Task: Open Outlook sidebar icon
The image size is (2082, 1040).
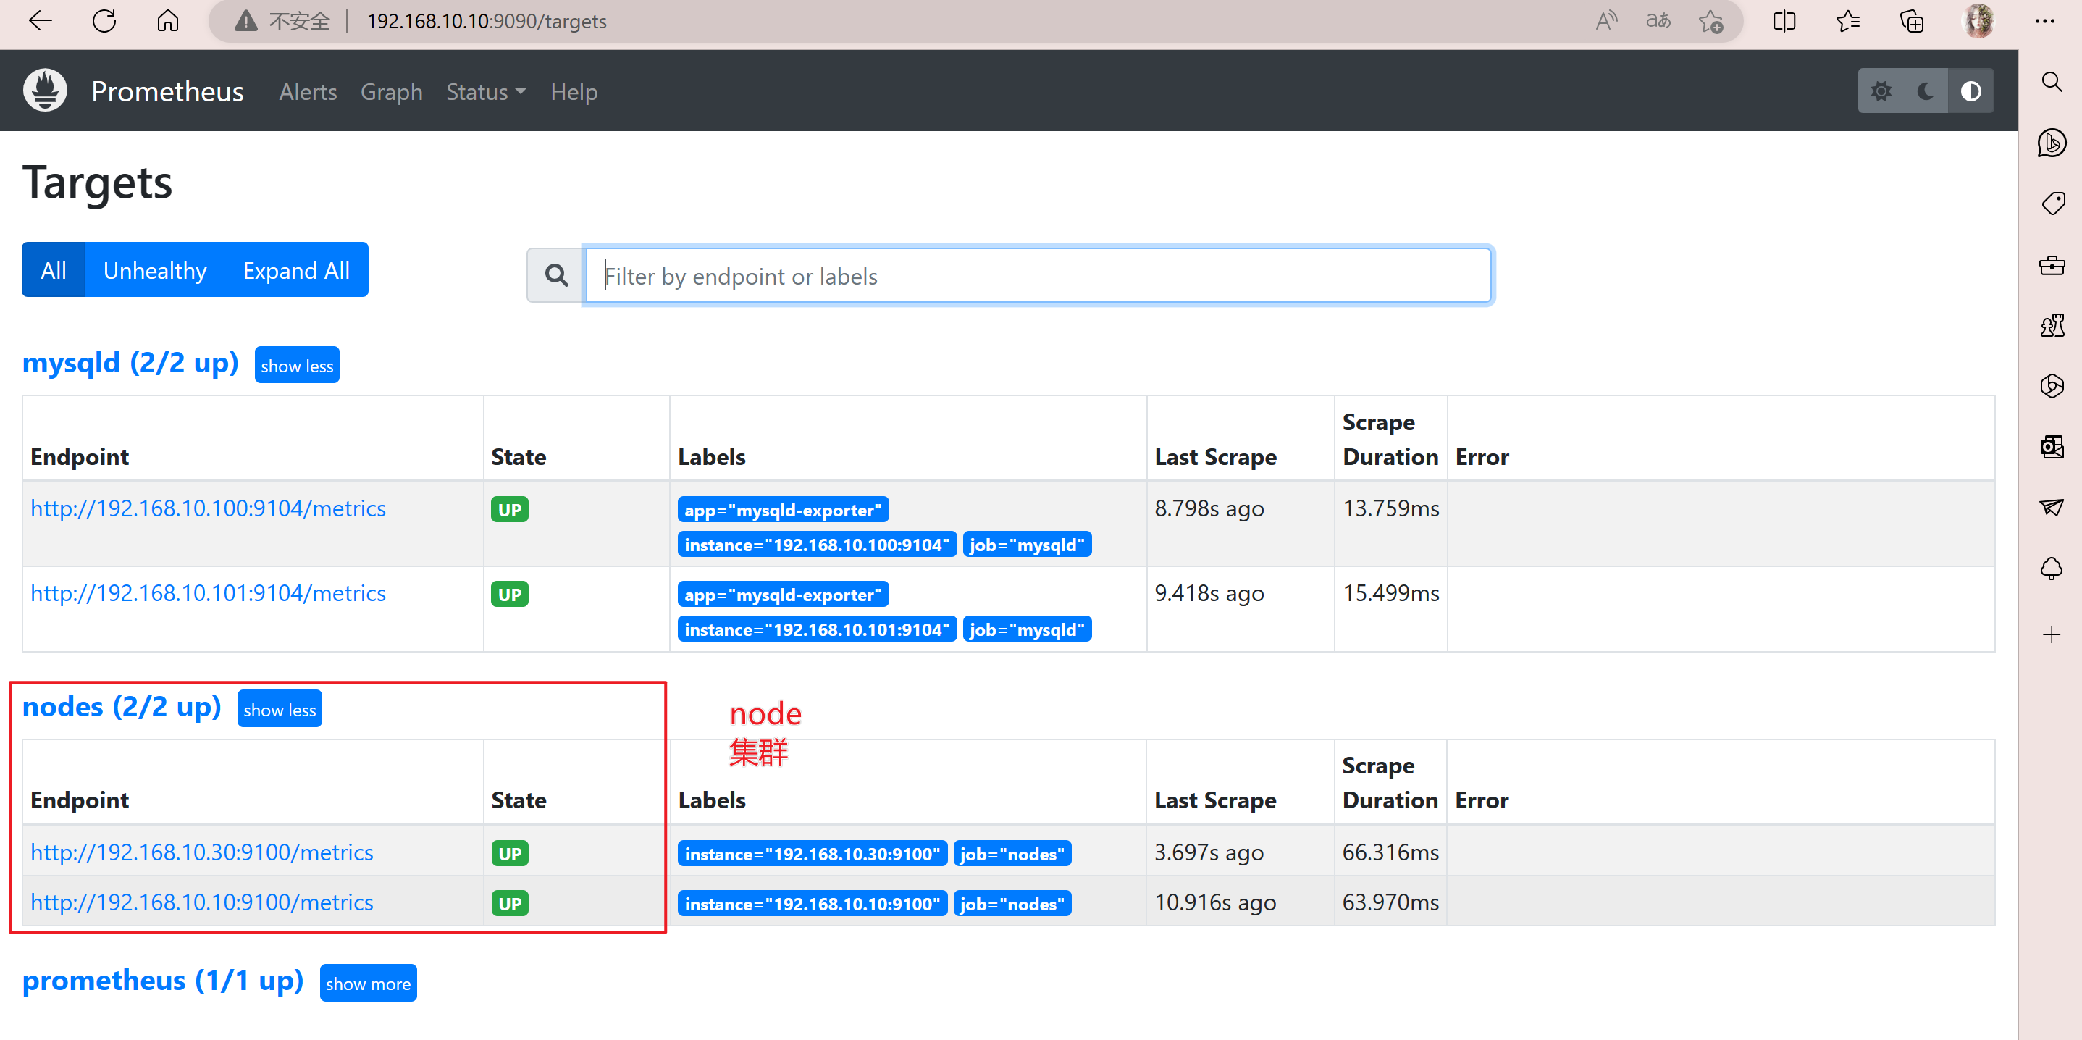Action: click(x=2052, y=446)
